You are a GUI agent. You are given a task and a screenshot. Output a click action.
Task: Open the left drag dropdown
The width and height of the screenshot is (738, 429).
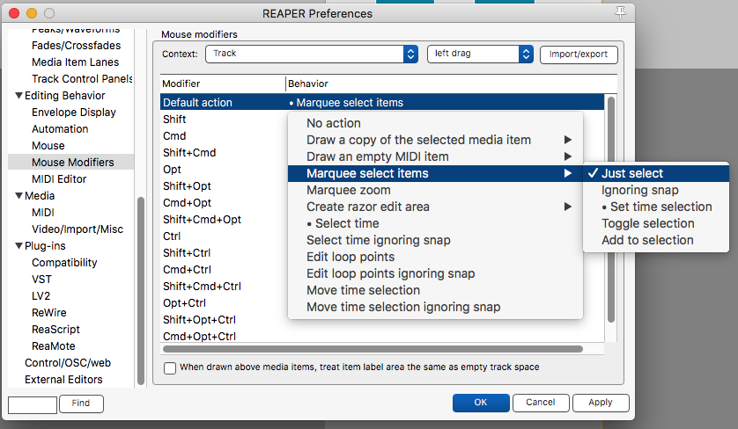point(480,54)
